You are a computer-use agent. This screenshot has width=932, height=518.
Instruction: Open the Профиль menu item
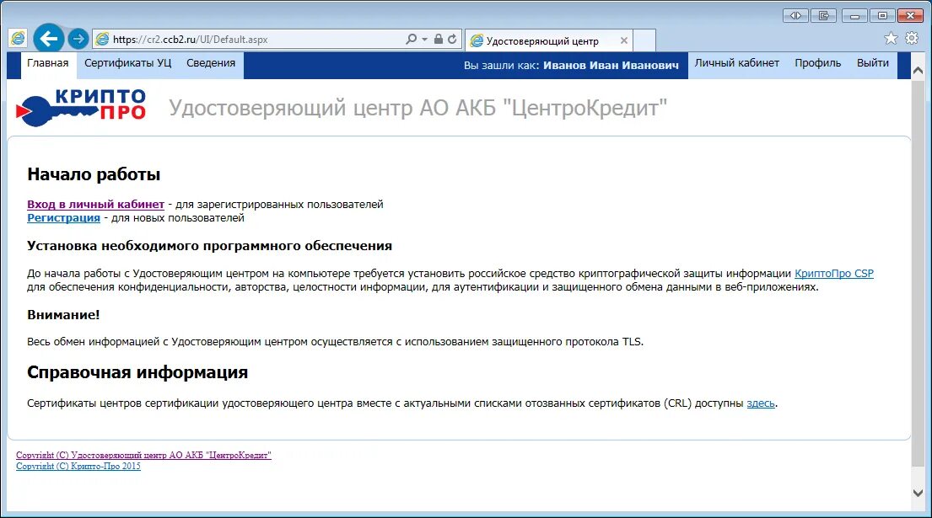pos(818,63)
